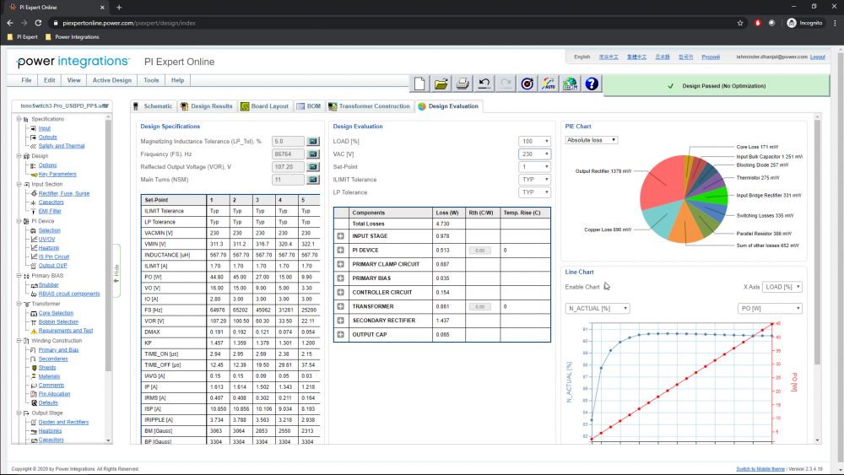This screenshot has width=844, height=475.
Task: Expand the SECONDARY RECTIFIER loss row
Action: (341, 321)
